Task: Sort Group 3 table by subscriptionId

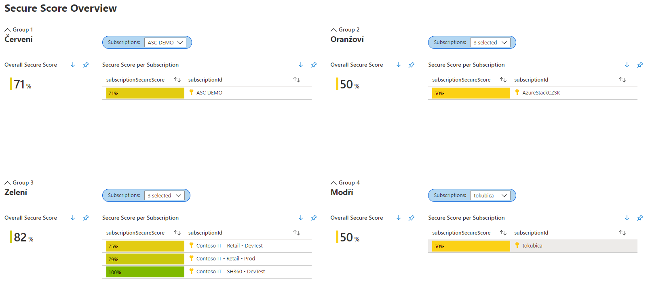Action: tap(297, 233)
